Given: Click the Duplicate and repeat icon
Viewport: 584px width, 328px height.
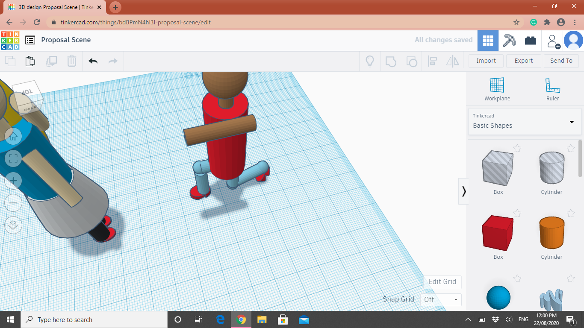Looking at the screenshot, I should coord(51,61).
